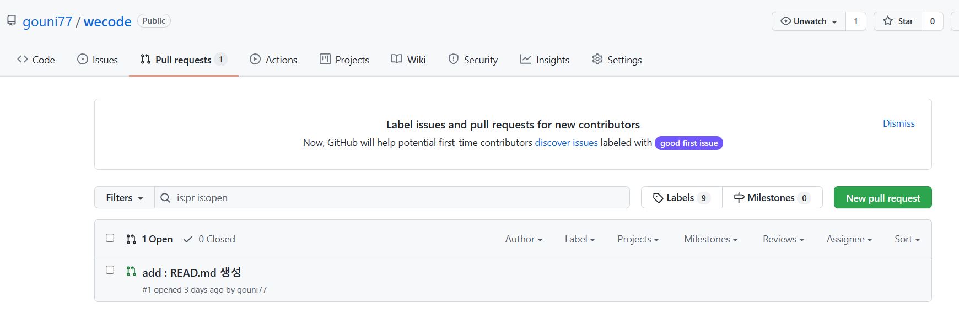Click the milestone signpost icon

click(x=739, y=198)
